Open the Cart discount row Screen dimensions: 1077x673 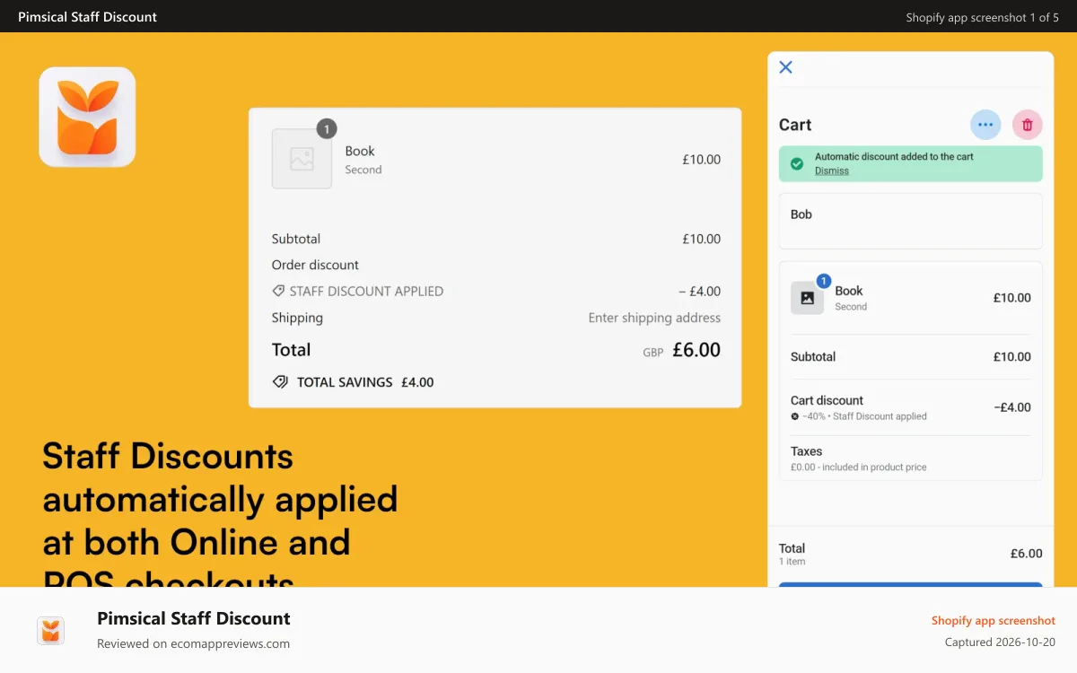click(910, 409)
